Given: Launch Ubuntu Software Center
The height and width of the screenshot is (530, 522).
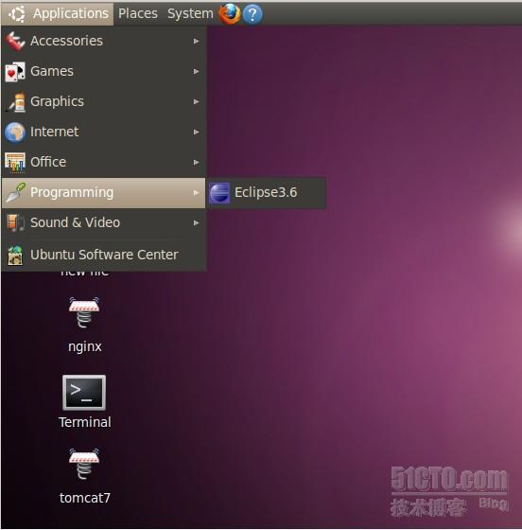Looking at the screenshot, I should point(104,255).
